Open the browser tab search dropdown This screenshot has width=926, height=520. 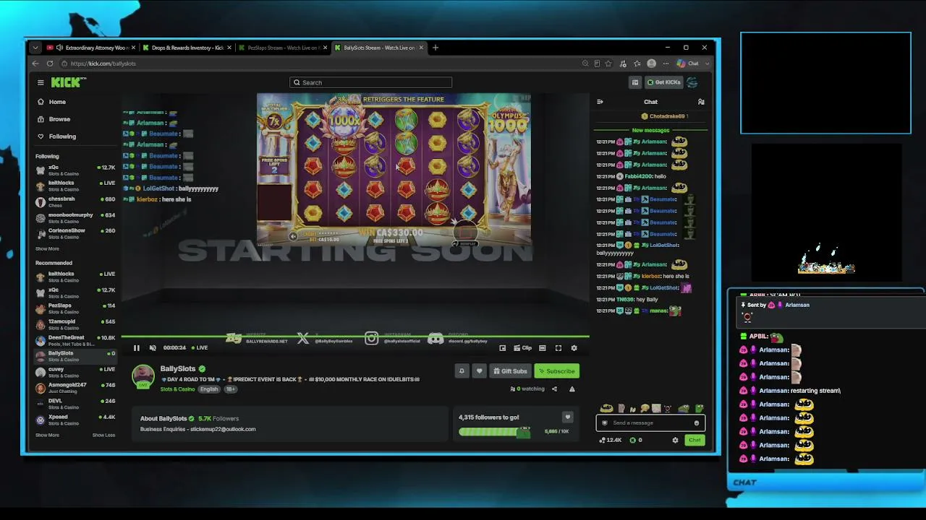[35, 48]
